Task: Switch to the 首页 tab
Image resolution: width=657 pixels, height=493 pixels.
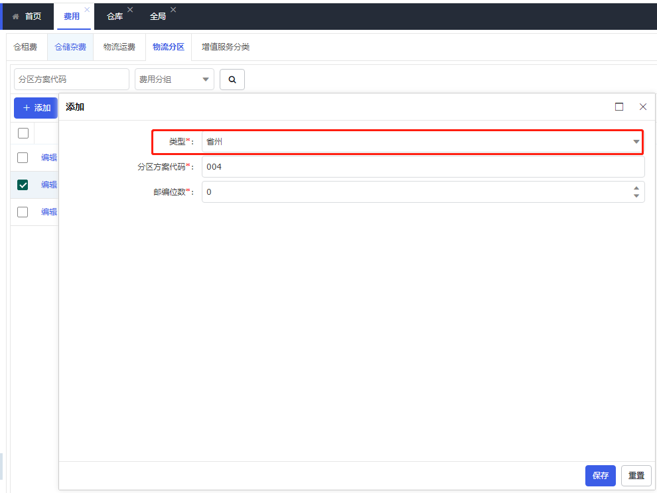Action: pos(27,17)
